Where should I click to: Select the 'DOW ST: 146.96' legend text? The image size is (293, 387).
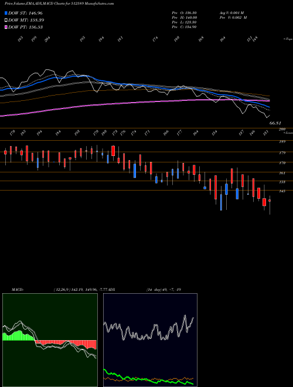click(25, 13)
